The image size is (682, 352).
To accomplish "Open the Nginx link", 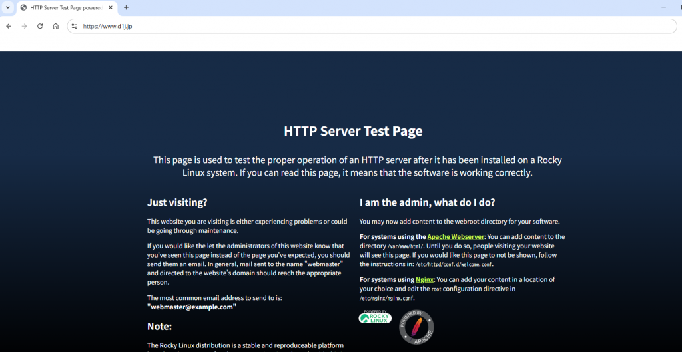I will 424,279.
